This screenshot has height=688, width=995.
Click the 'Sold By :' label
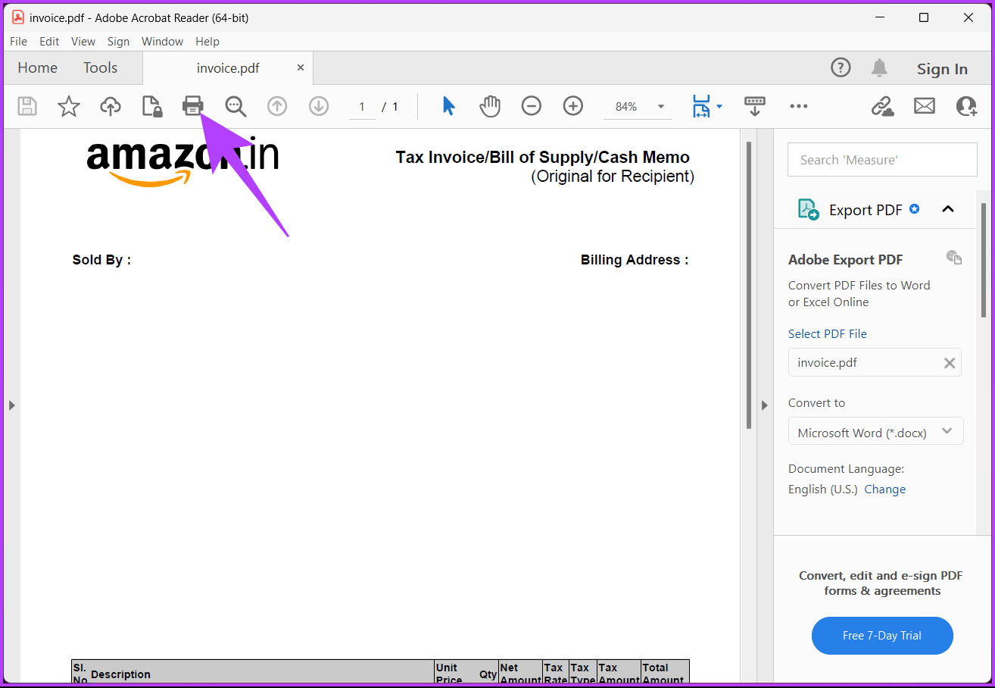click(x=101, y=260)
